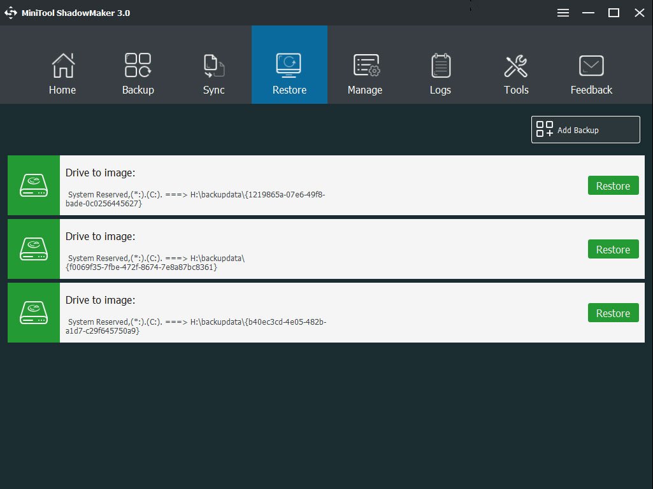
Task: Open the hamburger menu in title bar
Action: pyautogui.click(x=563, y=13)
